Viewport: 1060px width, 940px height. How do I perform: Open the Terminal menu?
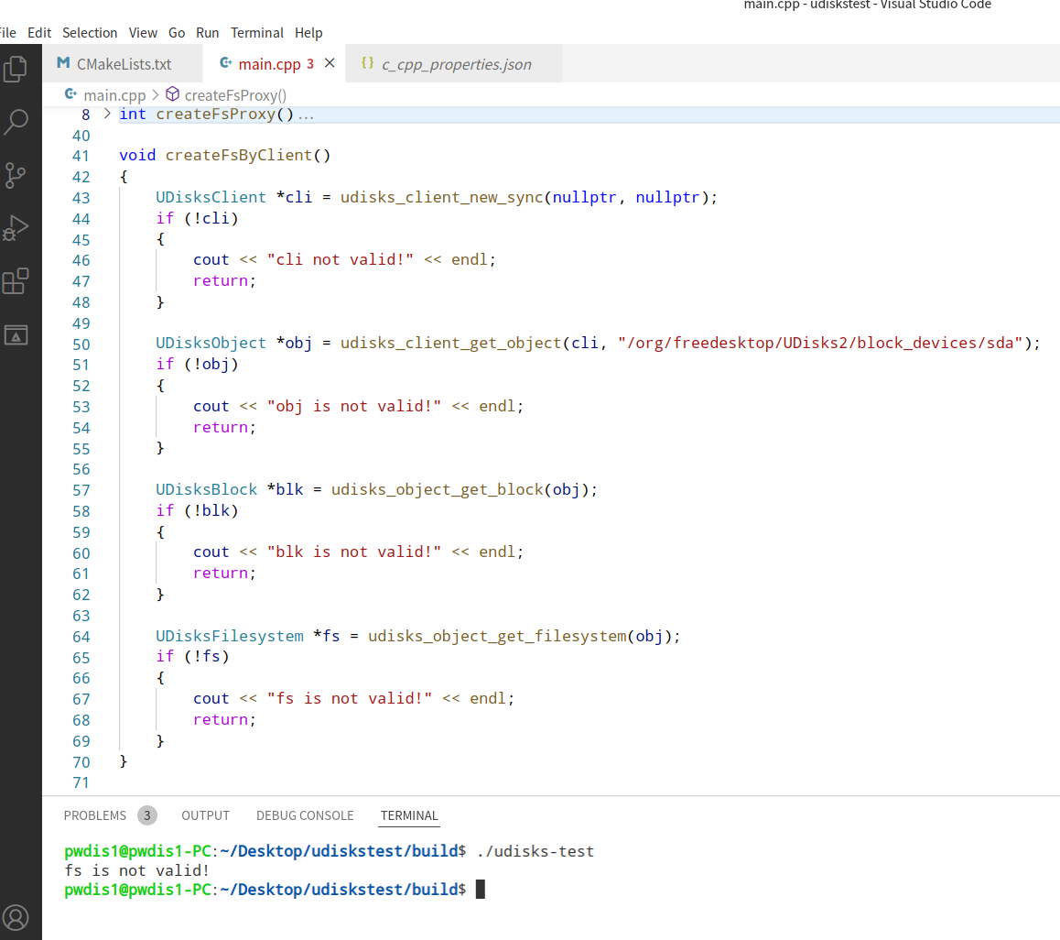(257, 32)
